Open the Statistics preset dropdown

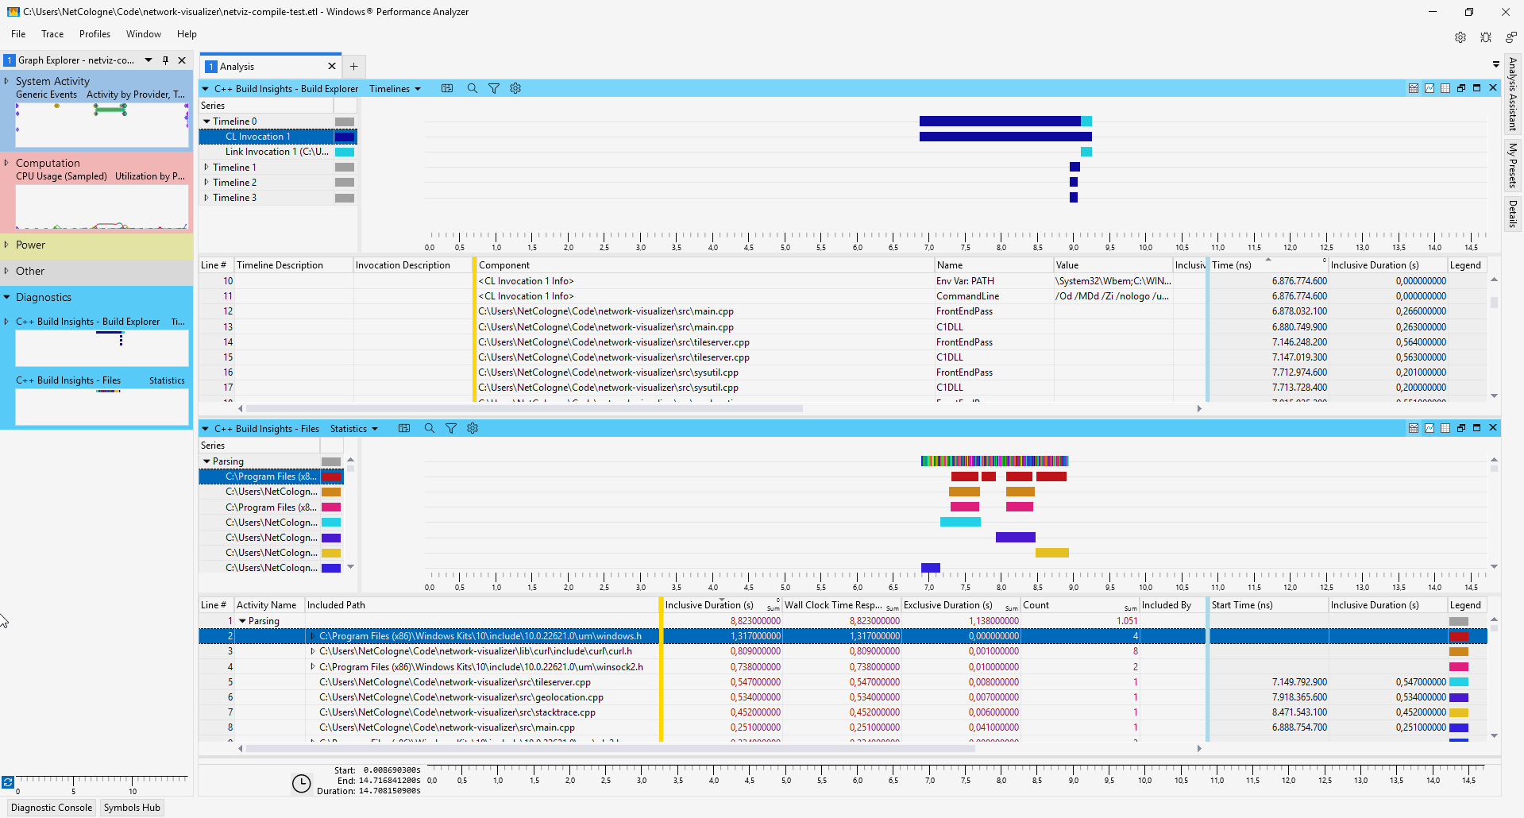353,429
